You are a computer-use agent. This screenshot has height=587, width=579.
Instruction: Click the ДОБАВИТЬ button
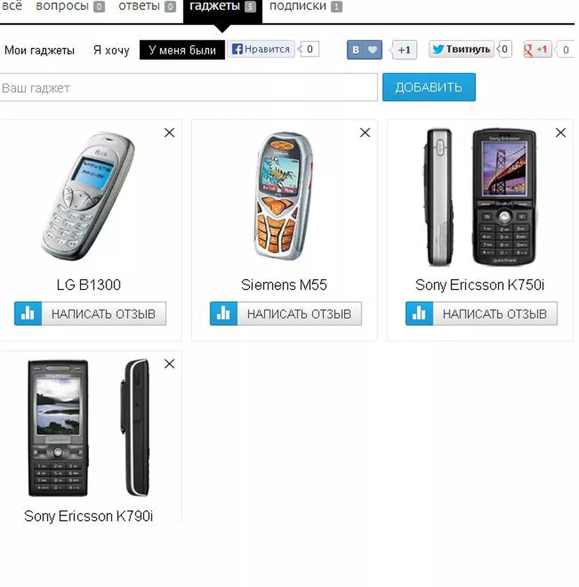(429, 87)
